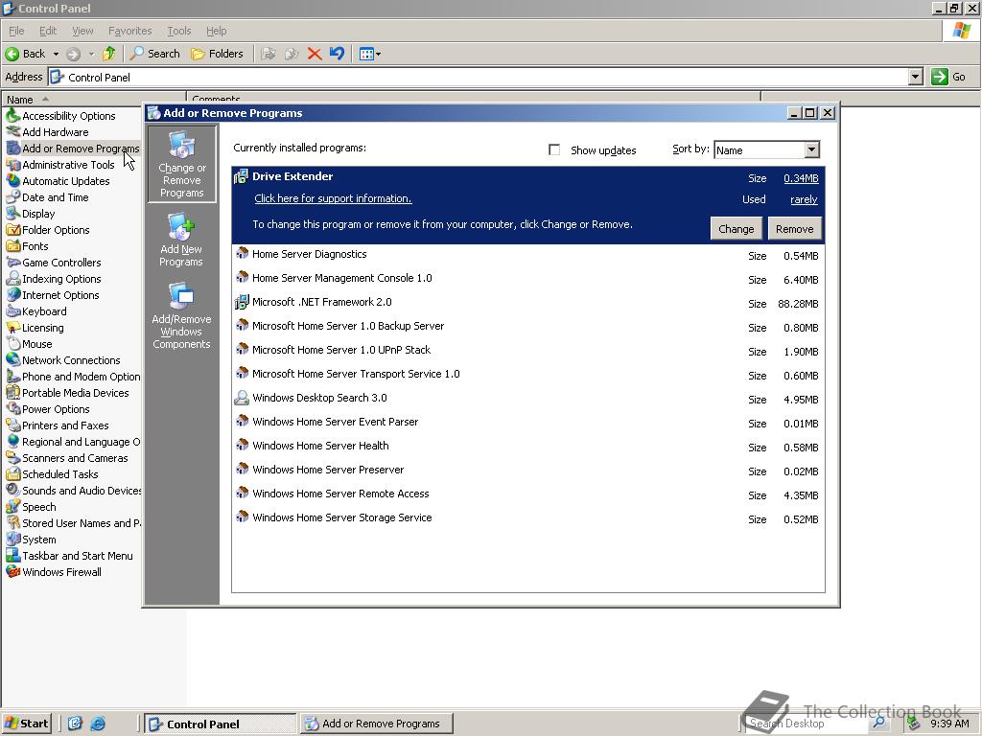Select Home Server Management Console 1.0 row
This screenshot has width=982, height=736.
click(x=528, y=279)
